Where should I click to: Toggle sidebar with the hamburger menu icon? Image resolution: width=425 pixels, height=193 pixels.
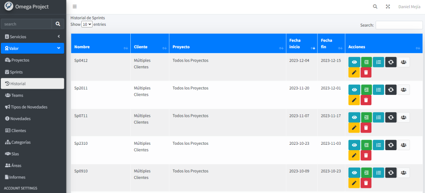click(74, 7)
